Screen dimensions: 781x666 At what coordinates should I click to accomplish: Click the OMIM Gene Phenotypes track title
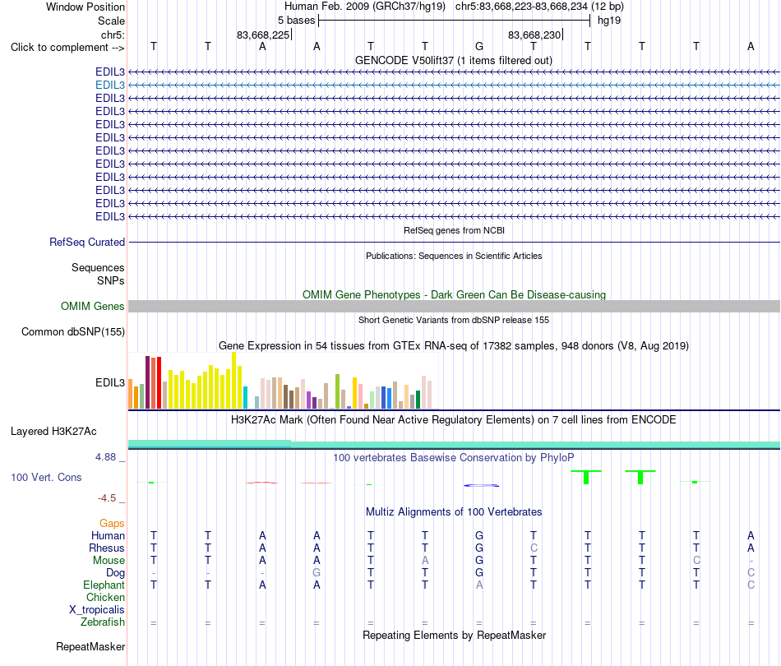(x=454, y=294)
